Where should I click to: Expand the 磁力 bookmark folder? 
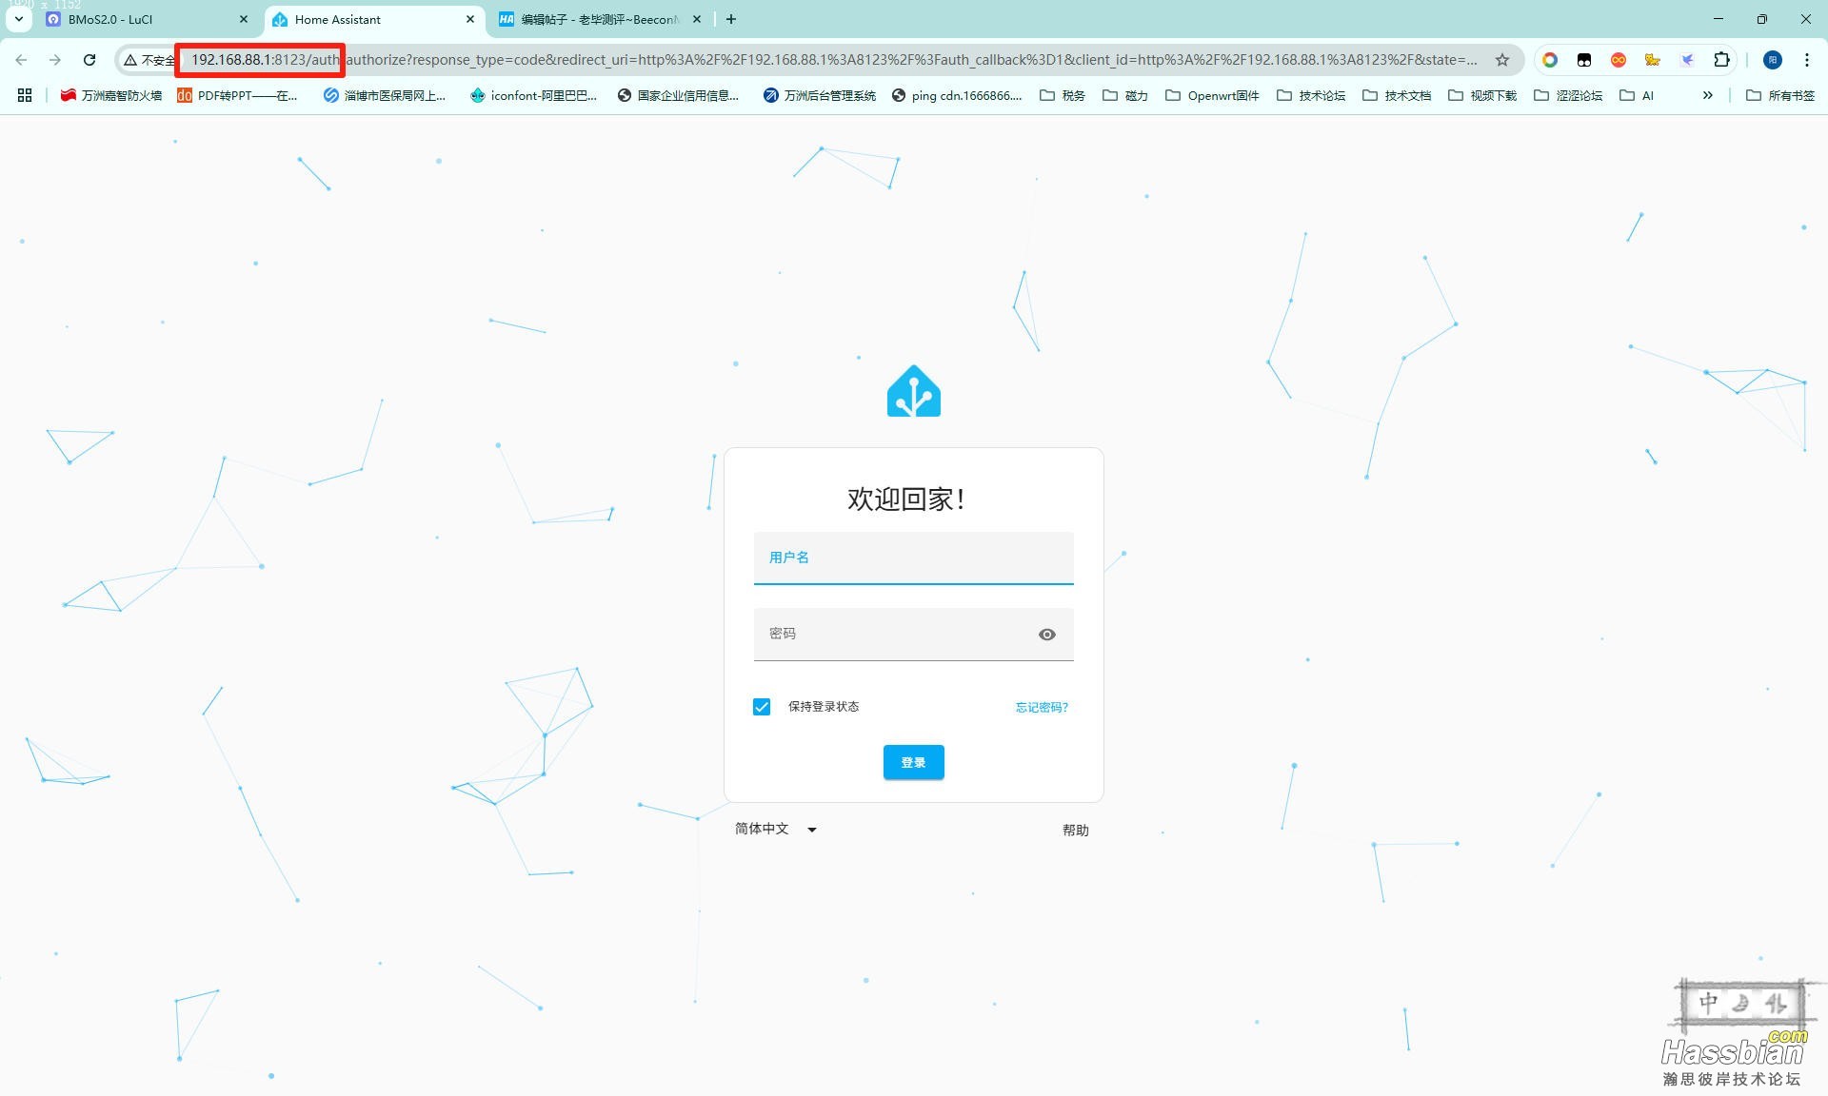(x=1125, y=95)
